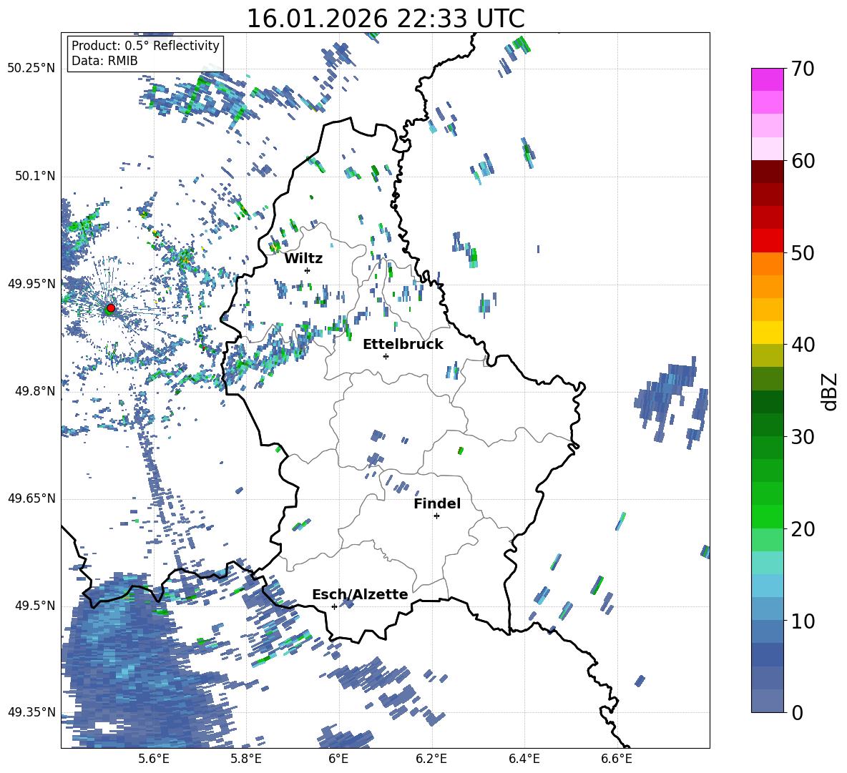Pick the yellow colorbar segment at 40
The width and height of the screenshot is (847, 773).
[x=767, y=333]
